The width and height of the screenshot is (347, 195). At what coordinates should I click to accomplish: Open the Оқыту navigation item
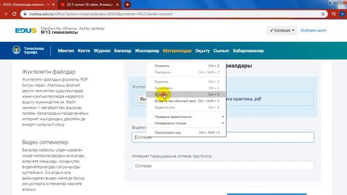click(x=202, y=50)
